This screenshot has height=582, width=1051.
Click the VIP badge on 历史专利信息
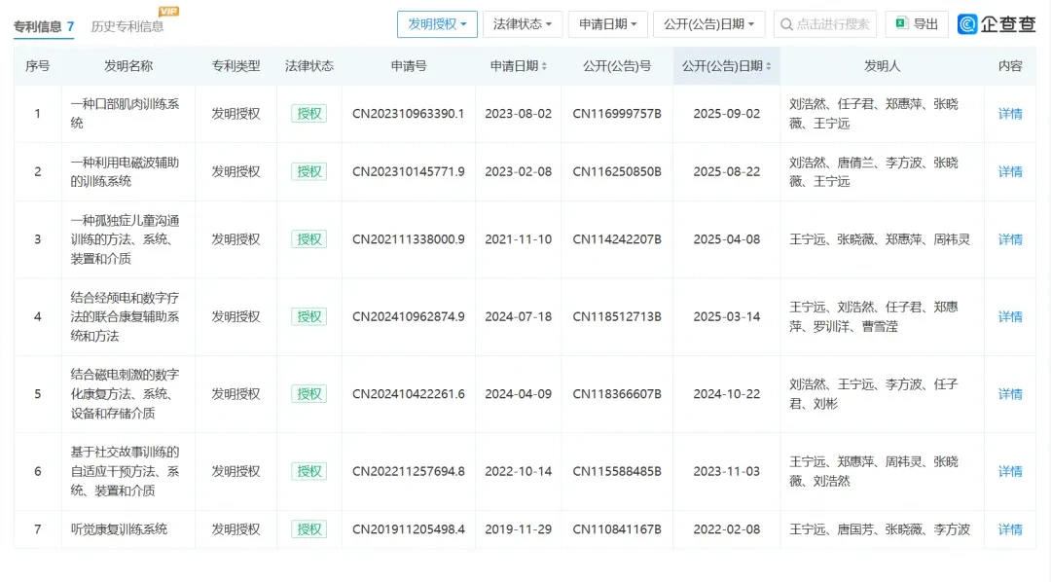169,11
